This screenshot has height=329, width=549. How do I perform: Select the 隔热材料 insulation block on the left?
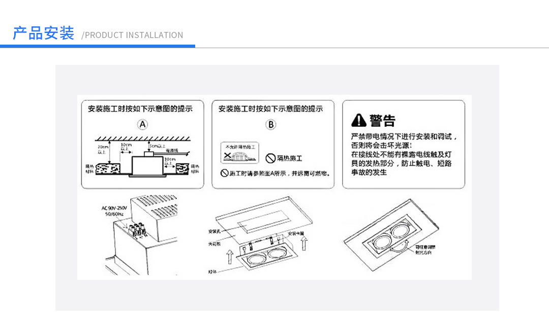109,169
